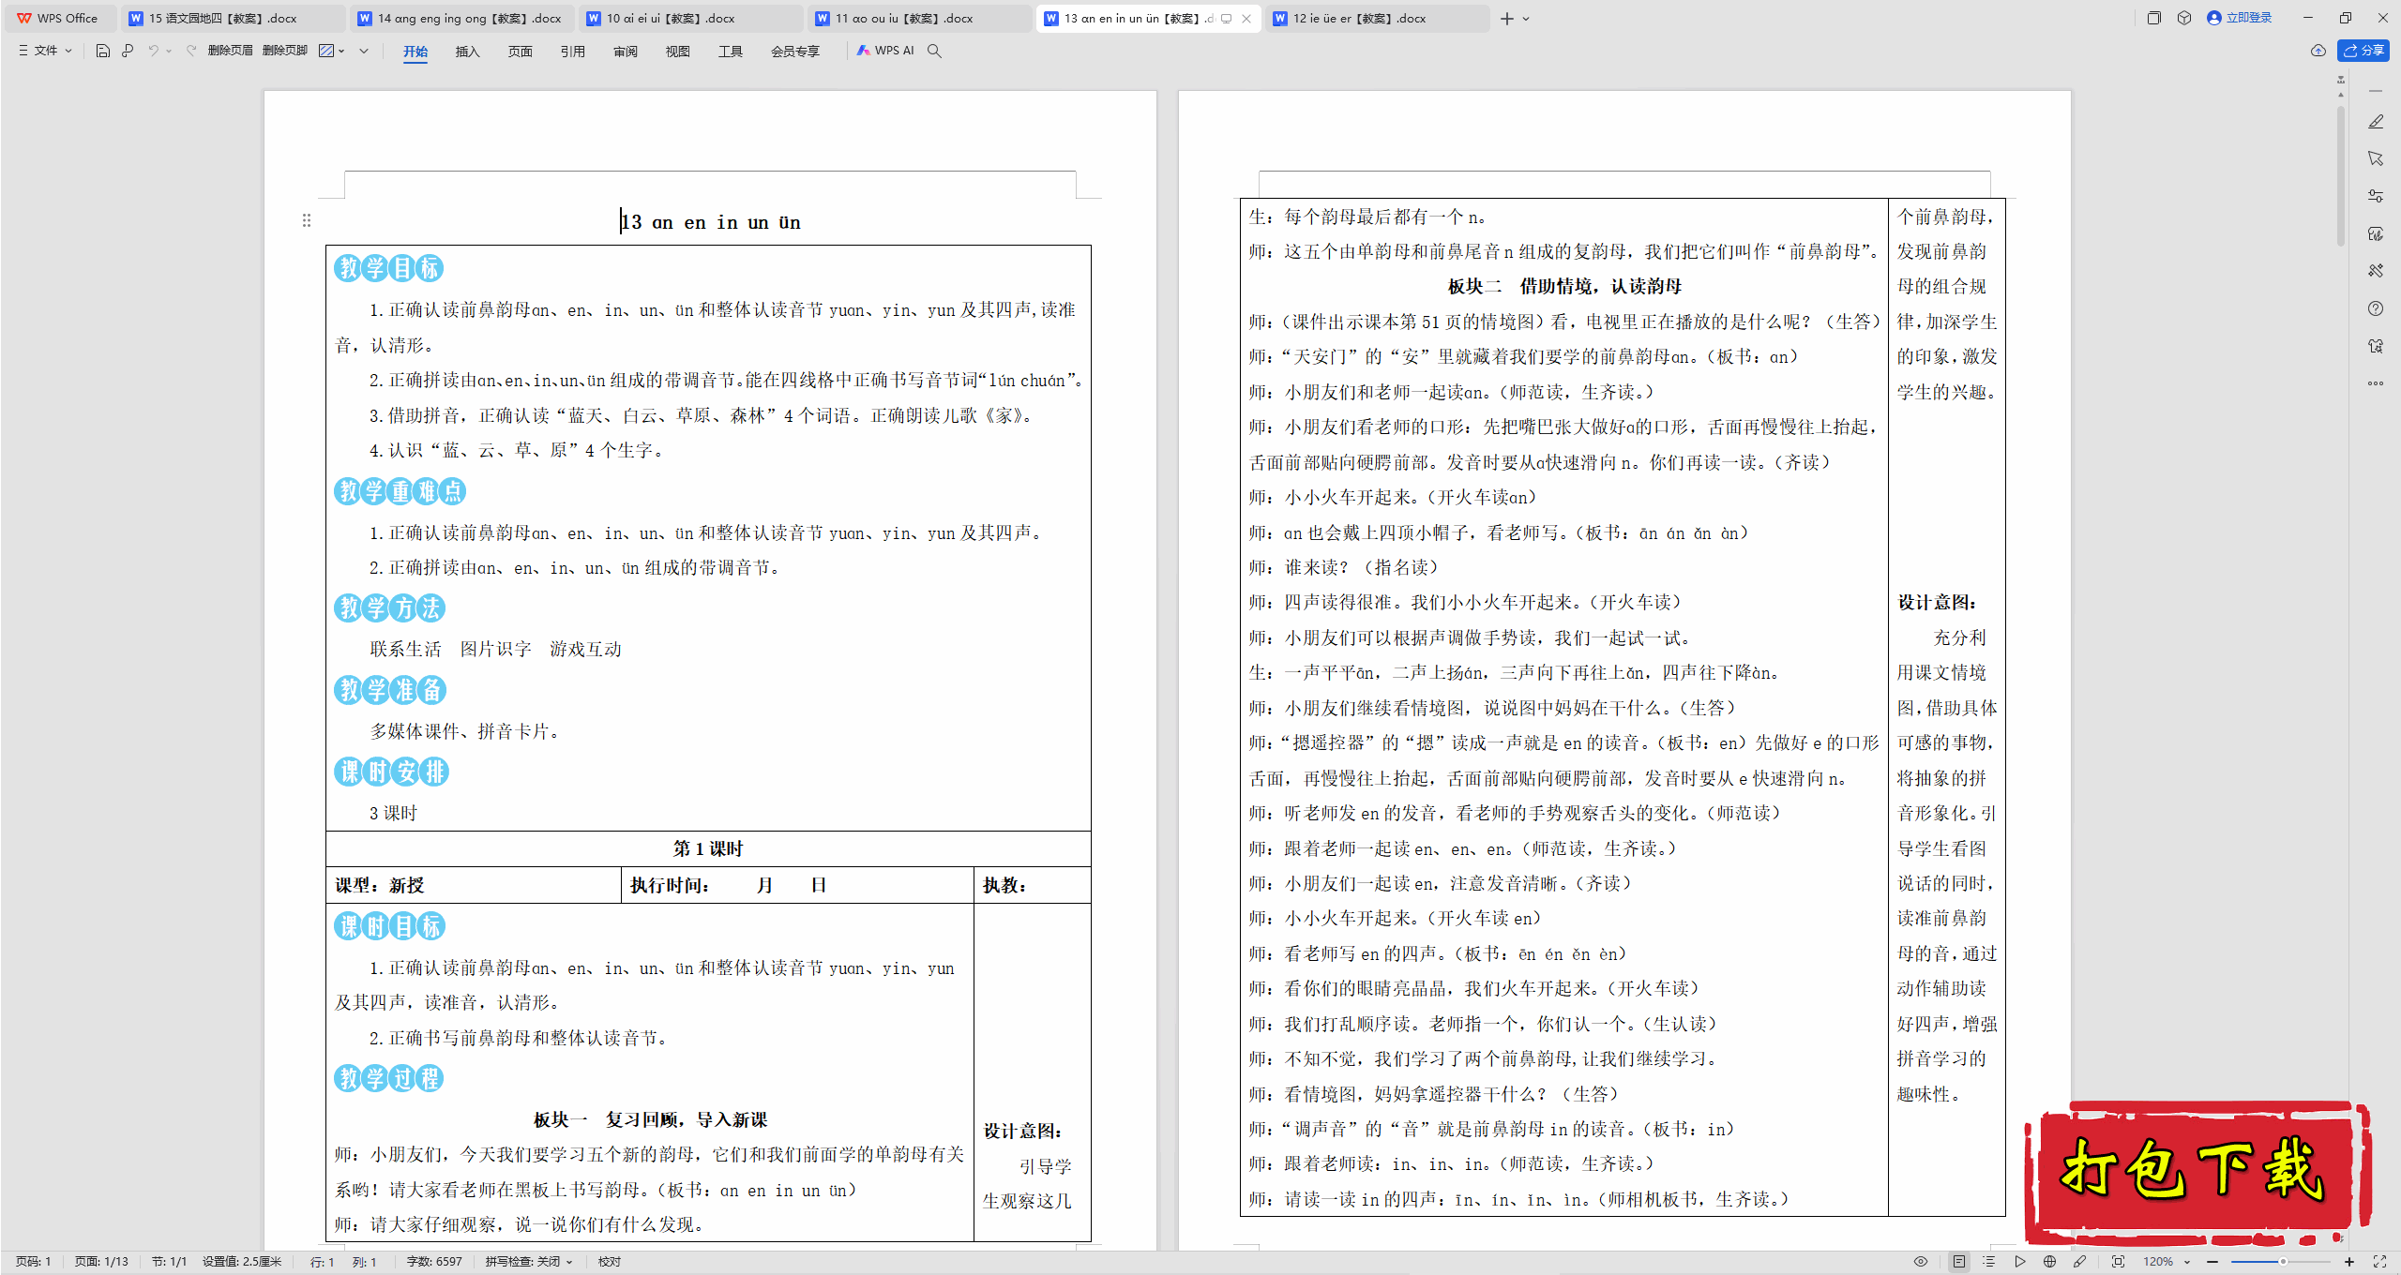Switch to page layout view
This screenshot has height=1275, width=2401.
pos(1959,1262)
